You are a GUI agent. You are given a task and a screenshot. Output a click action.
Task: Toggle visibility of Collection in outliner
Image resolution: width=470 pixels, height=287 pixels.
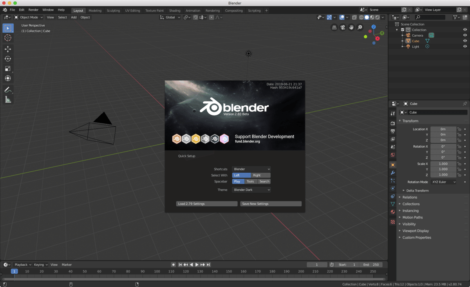coord(465,30)
